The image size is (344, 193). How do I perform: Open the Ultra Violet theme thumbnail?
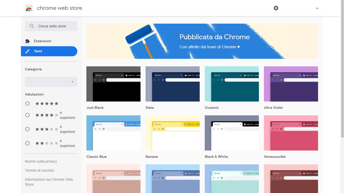(x=291, y=84)
